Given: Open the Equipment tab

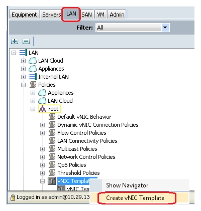Looking at the screenshot, I should click(24, 15).
